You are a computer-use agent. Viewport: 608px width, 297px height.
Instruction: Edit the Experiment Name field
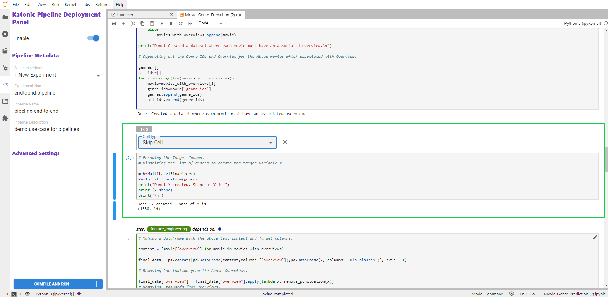tap(58, 93)
